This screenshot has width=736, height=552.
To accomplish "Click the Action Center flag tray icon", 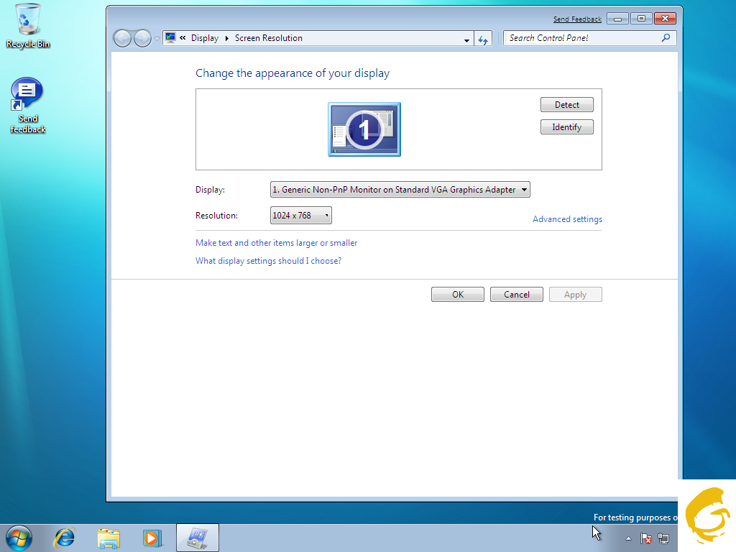I will 646,538.
